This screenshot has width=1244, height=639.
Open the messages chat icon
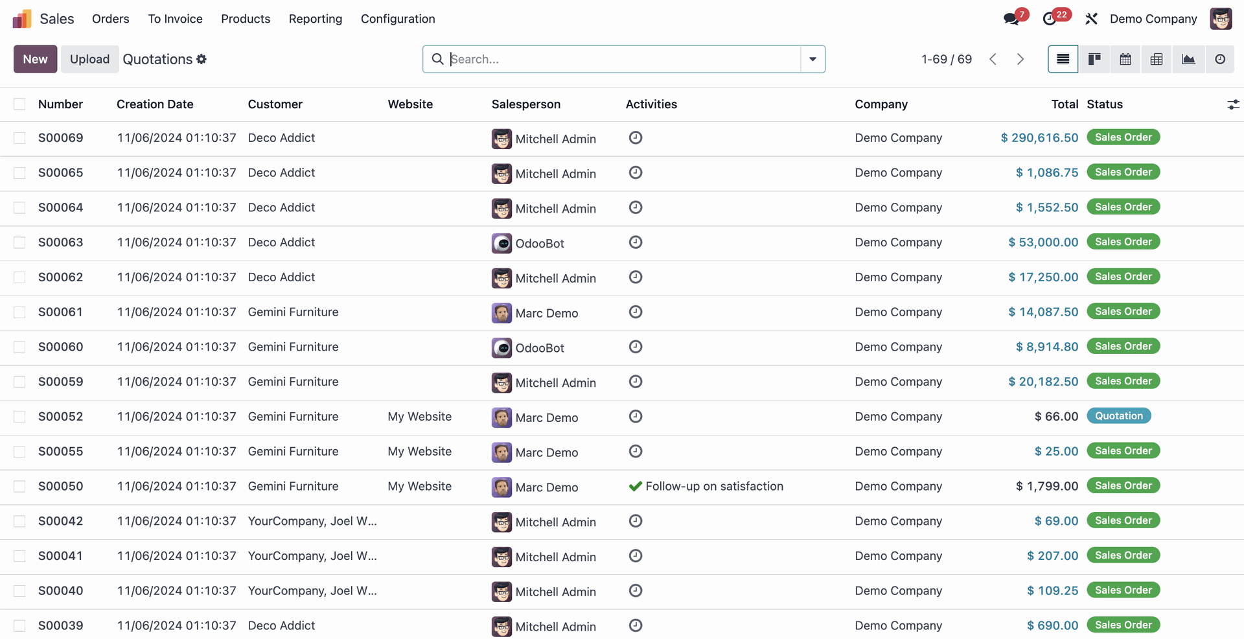click(x=1011, y=19)
